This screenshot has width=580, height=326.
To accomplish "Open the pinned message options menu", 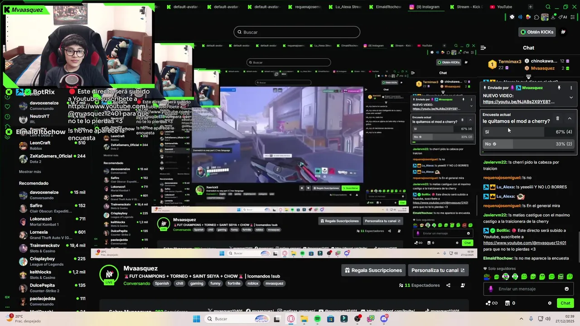I will point(571,88).
